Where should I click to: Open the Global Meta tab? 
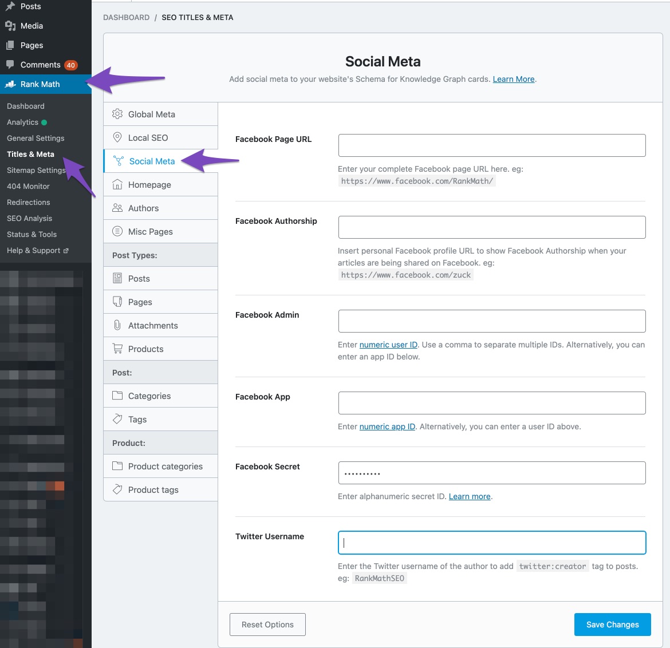pyautogui.click(x=161, y=114)
